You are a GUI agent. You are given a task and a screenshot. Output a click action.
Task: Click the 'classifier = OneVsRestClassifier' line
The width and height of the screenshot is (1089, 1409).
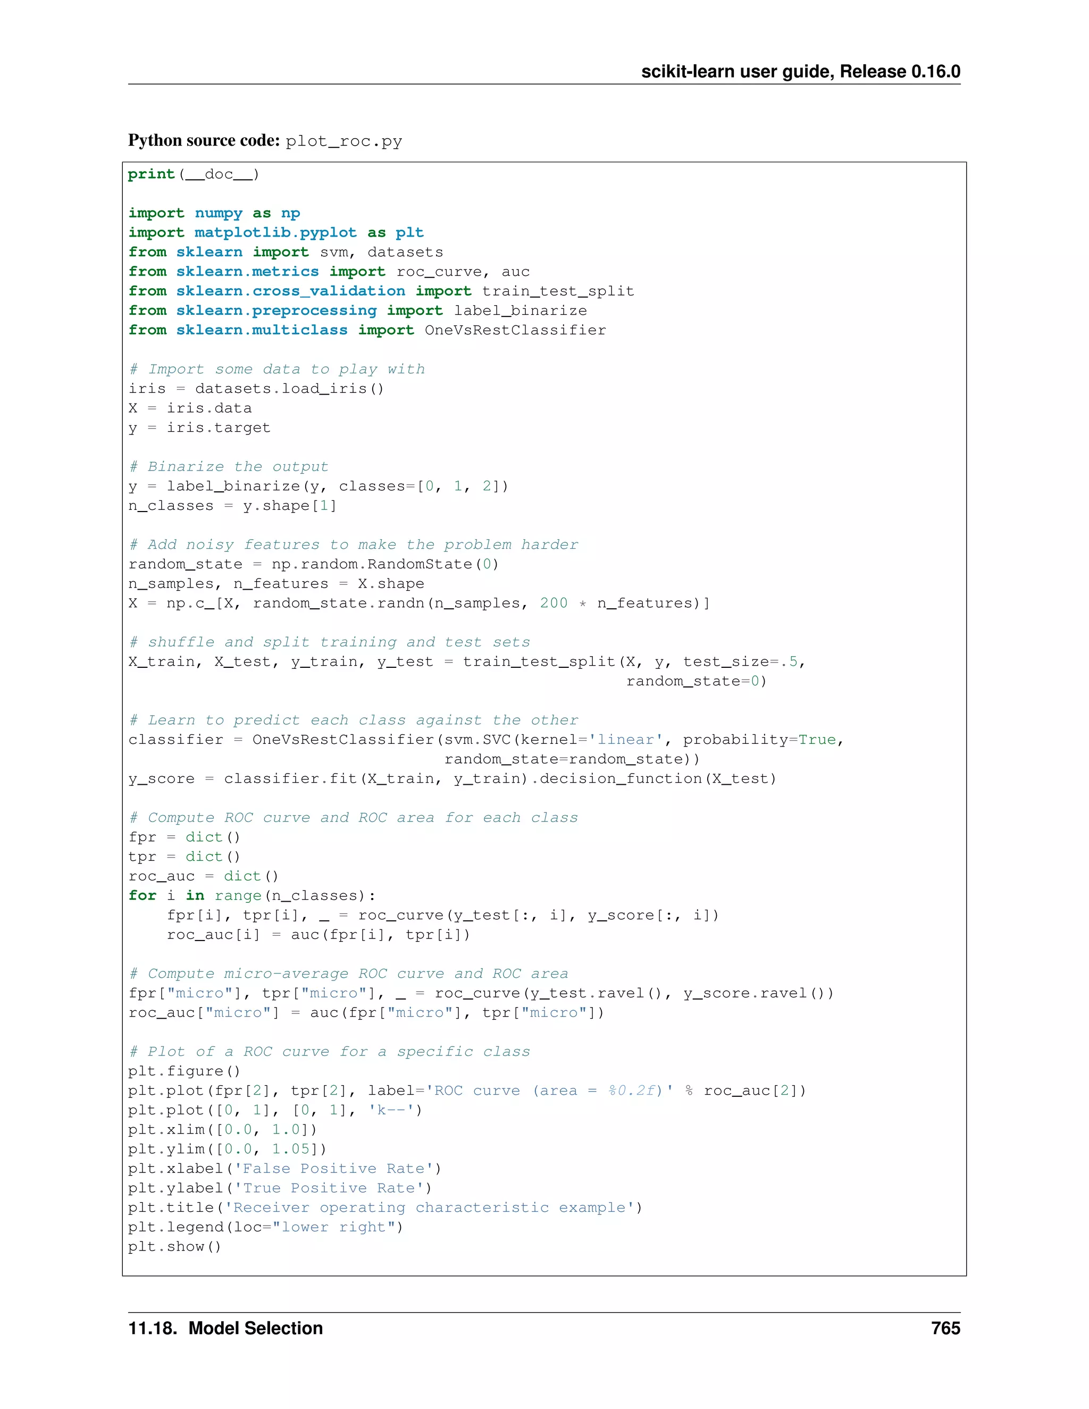coord(487,740)
